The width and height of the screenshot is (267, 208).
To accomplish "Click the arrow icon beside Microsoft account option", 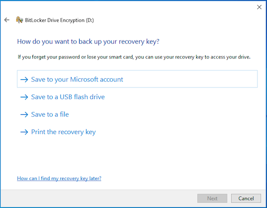I will [x=24, y=79].
